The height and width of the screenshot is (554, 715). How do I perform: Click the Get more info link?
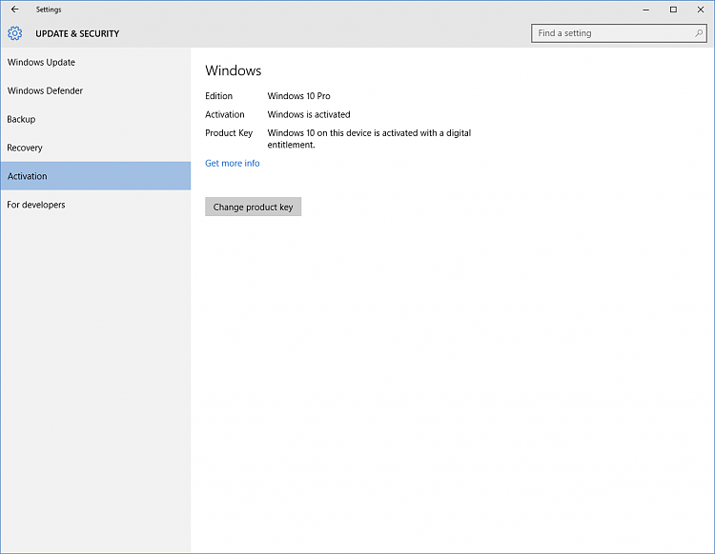tap(232, 163)
